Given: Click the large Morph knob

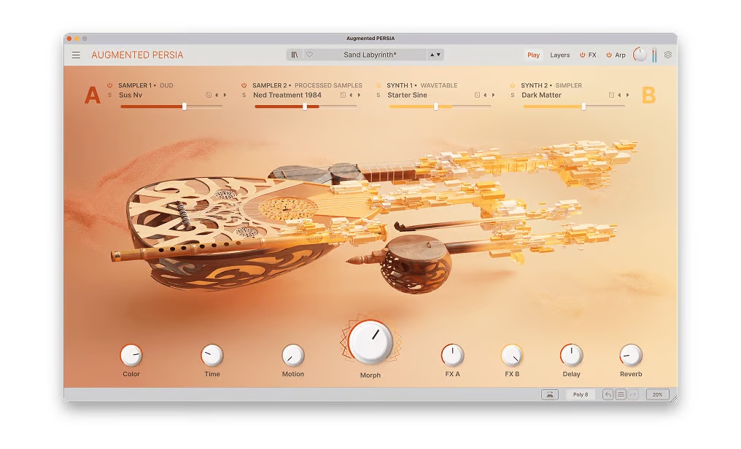Looking at the screenshot, I should pos(370,342).
